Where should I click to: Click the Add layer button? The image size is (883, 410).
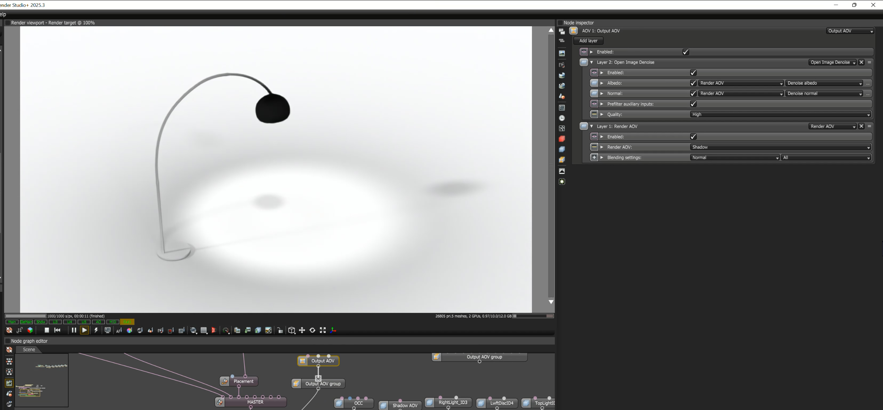click(588, 41)
